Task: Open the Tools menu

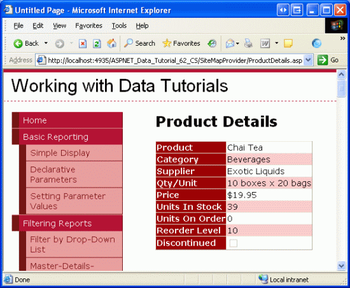Action: [x=119, y=26]
